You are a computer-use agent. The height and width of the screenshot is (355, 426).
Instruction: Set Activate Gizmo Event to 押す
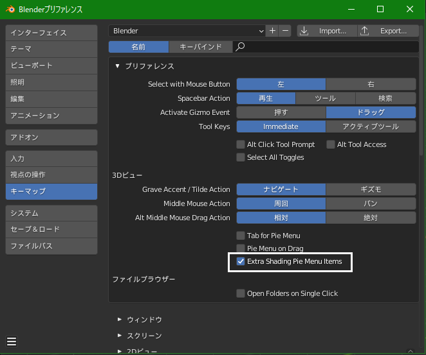click(x=281, y=112)
